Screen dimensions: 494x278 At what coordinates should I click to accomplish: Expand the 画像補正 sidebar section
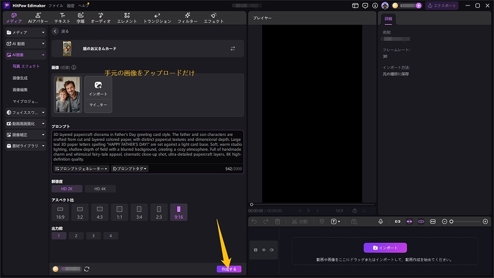(26, 135)
